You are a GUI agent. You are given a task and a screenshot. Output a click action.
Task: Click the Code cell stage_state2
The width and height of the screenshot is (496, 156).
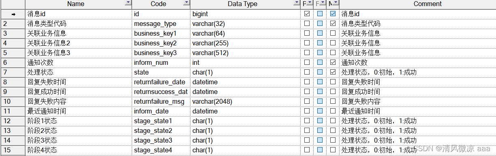point(161,130)
